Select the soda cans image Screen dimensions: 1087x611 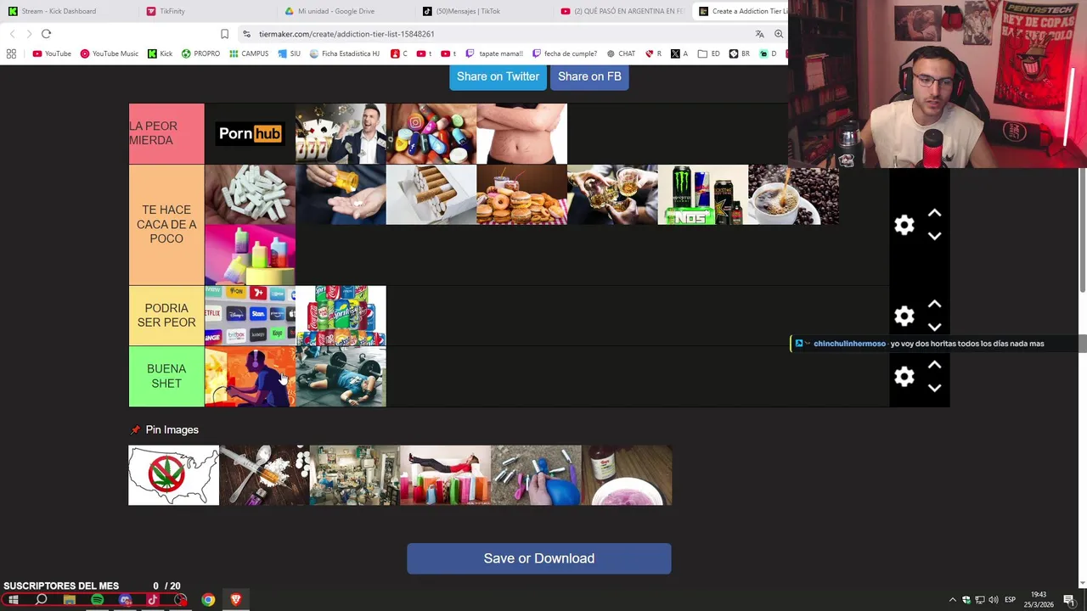[341, 316]
